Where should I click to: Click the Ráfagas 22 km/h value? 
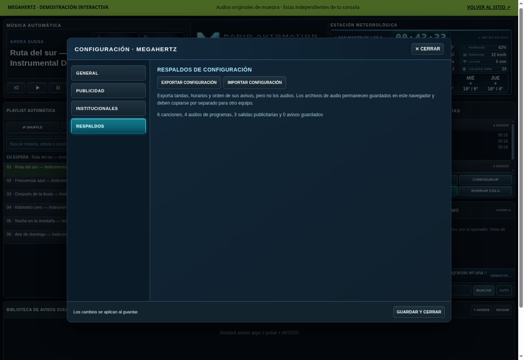coord(499,55)
